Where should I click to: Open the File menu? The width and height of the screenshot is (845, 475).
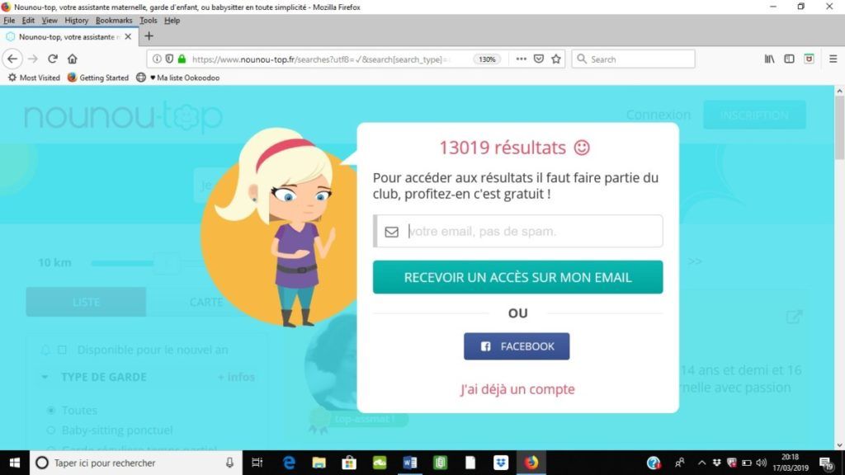coord(9,21)
